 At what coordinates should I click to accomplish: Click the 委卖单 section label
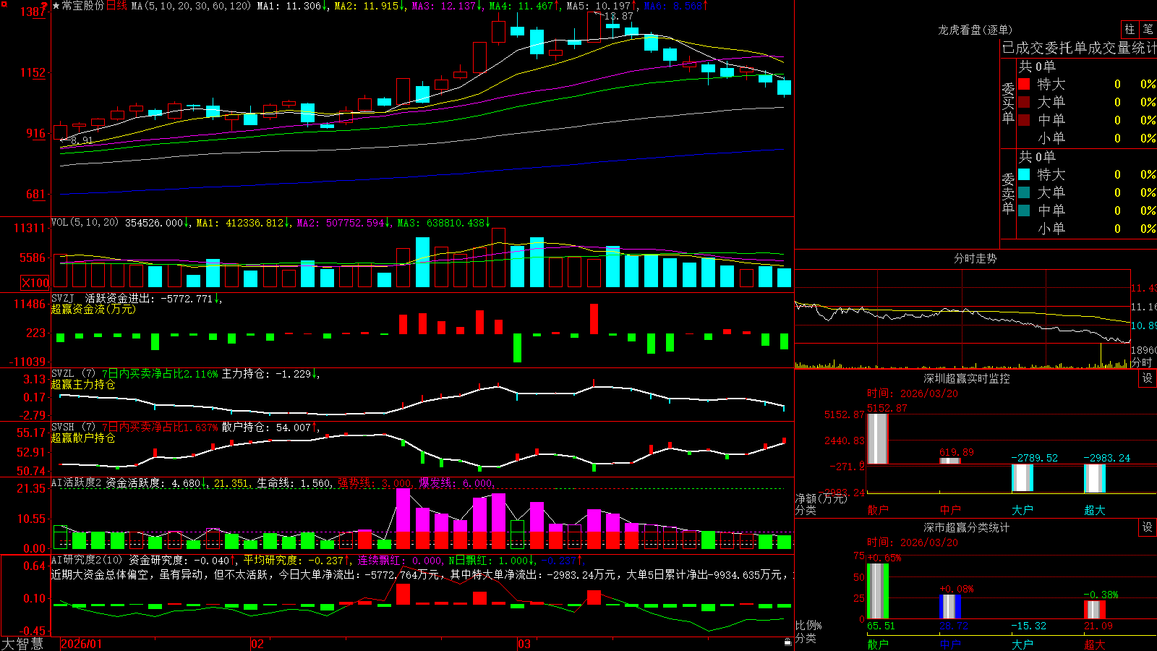[x=1008, y=192]
